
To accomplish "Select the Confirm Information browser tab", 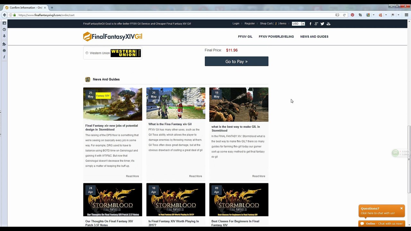I will point(26,8).
